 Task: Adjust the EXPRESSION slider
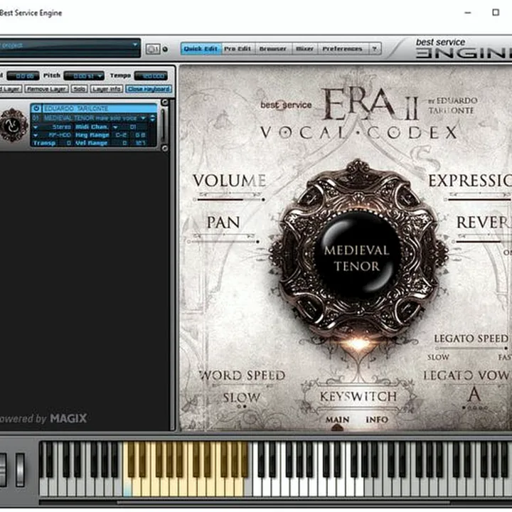click(478, 199)
